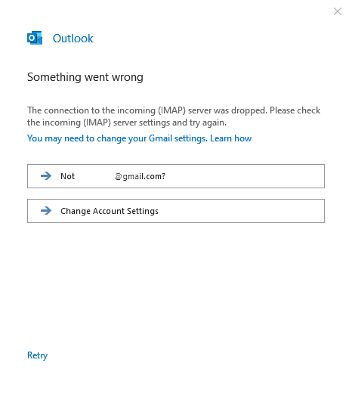Click the 'Learn how' words in link
The image size is (355, 400).
click(230, 138)
